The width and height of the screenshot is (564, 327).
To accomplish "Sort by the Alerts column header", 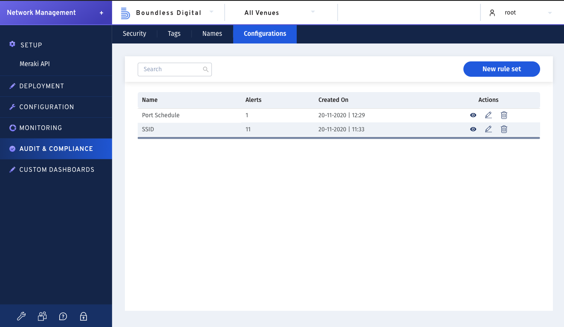I will pyautogui.click(x=254, y=100).
